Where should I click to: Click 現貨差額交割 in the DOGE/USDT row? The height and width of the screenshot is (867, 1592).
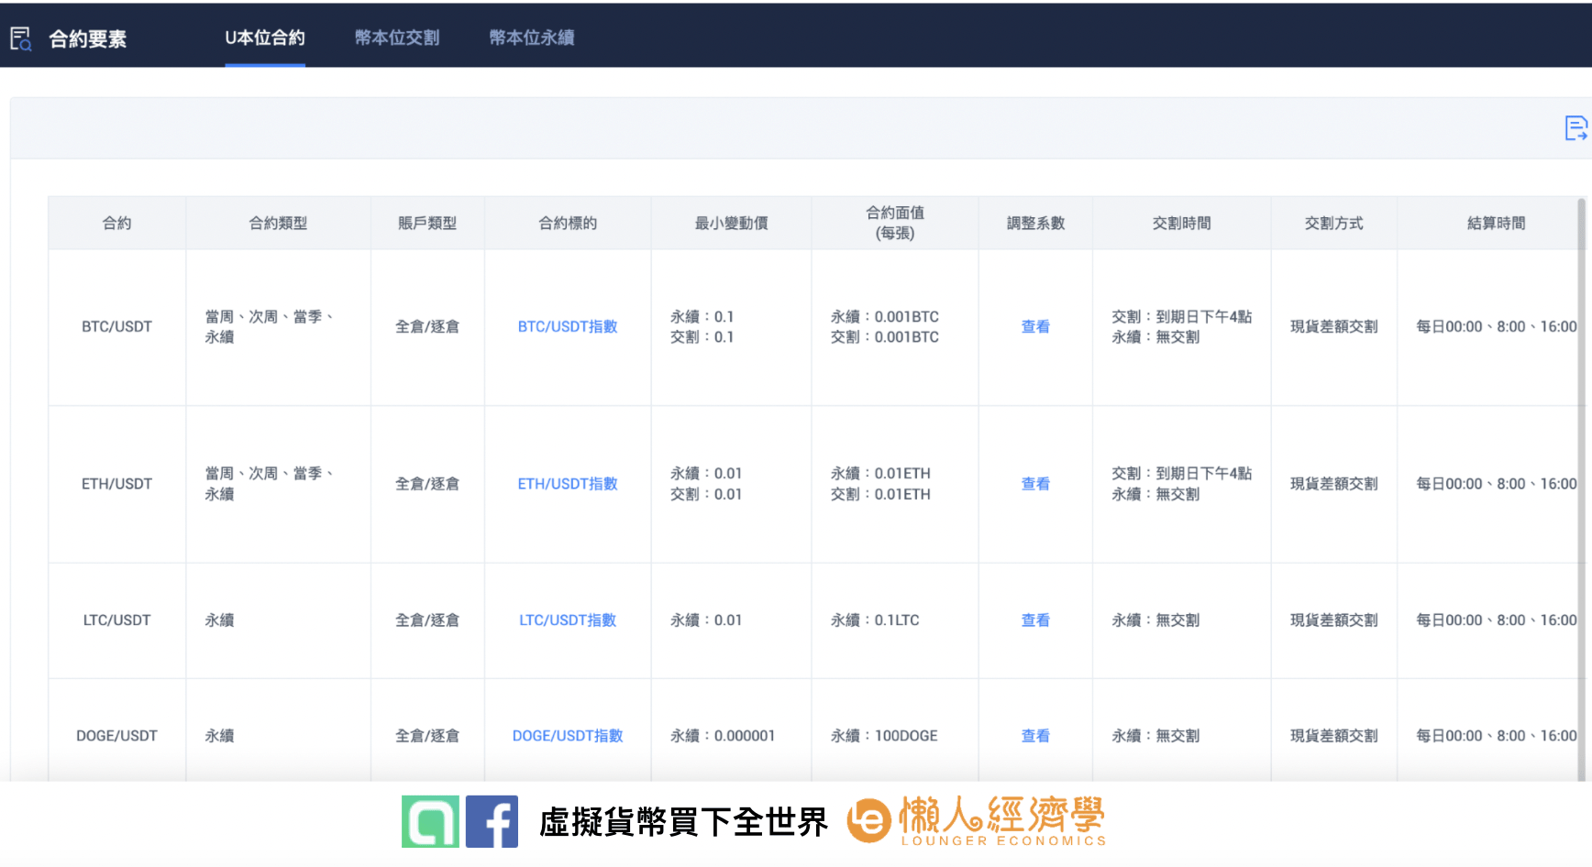(x=1333, y=736)
